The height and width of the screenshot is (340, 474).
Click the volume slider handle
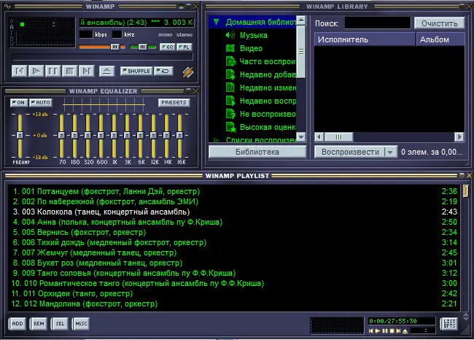[115, 47]
